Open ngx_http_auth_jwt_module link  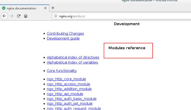click(x=70, y=104)
